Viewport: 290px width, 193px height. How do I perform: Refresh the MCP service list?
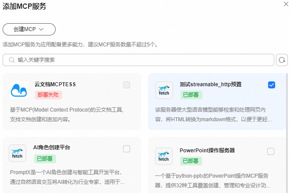282,60
